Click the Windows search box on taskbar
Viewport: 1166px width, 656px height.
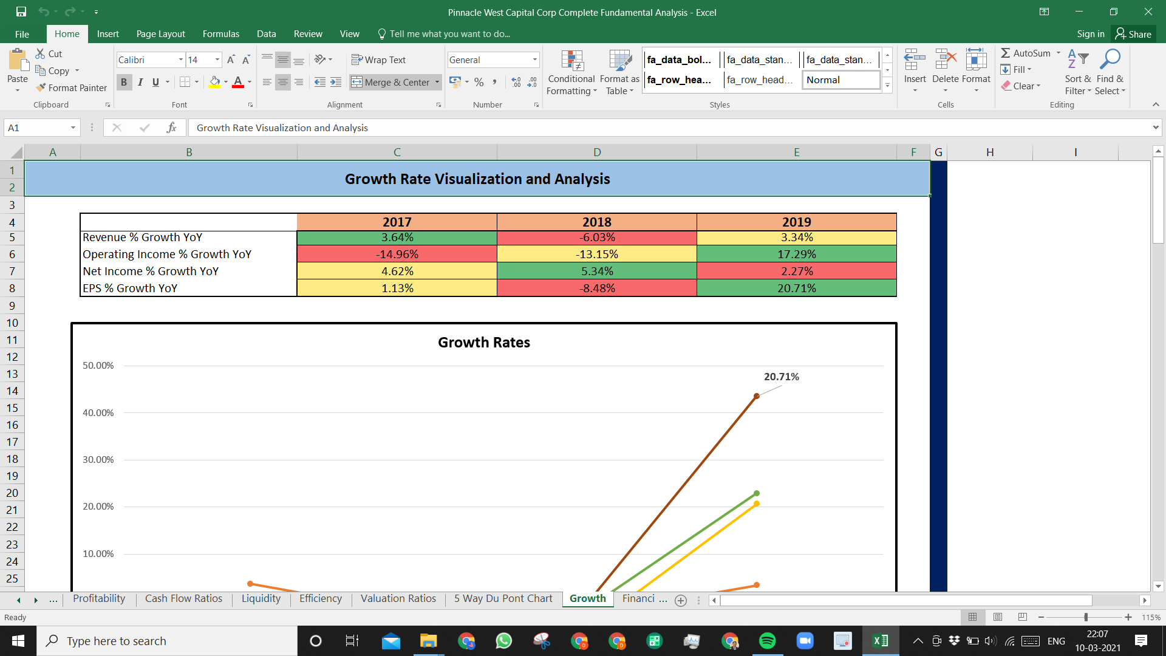click(x=167, y=641)
